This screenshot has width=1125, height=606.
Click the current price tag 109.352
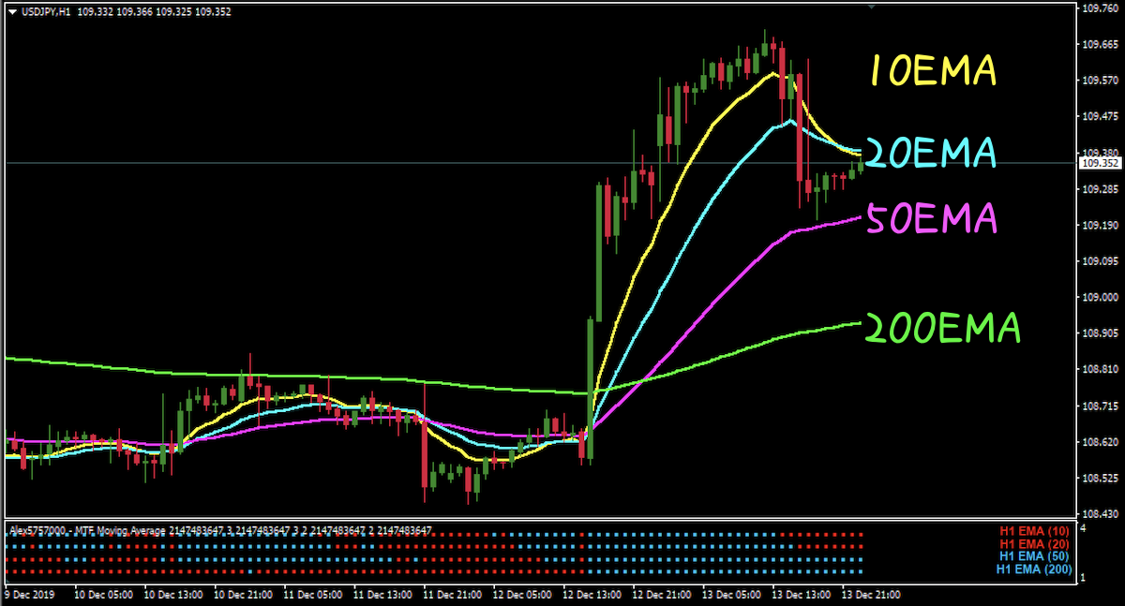1096,163
